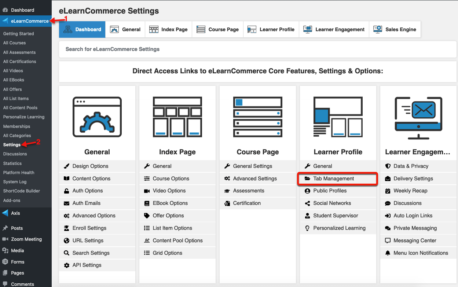Screen dimensions: 458x287
Task: Click the Zoom Meeting camera icon
Action: point(5,239)
